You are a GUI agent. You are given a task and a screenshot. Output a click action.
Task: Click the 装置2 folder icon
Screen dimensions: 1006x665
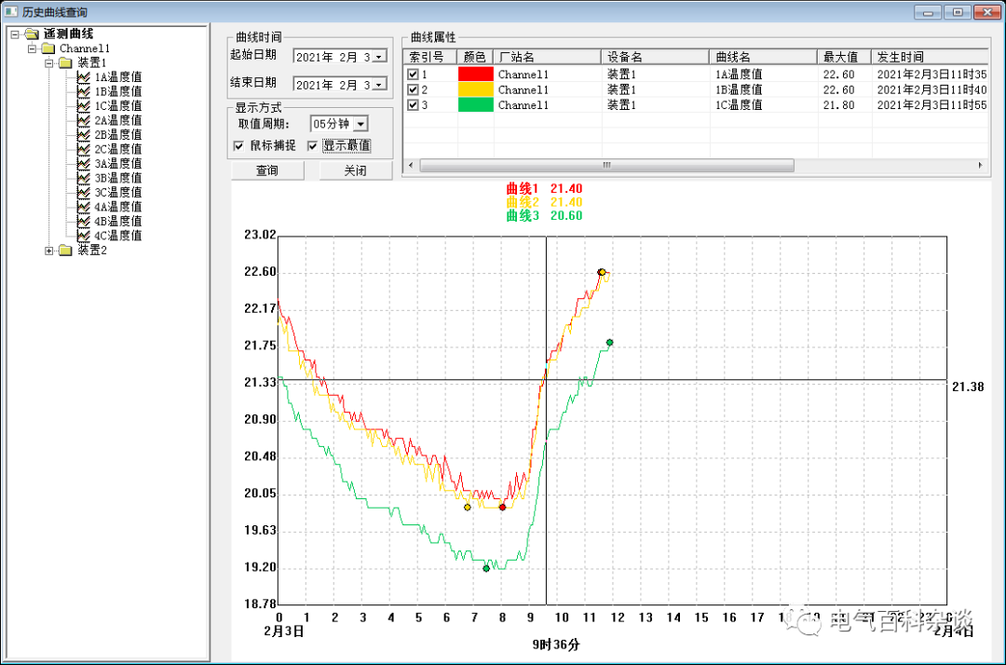pyautogui.click(x=65, y=251)
